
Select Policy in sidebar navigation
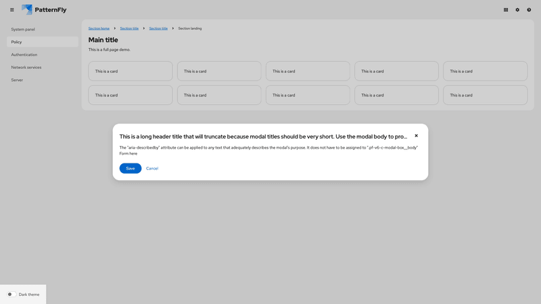17,42
